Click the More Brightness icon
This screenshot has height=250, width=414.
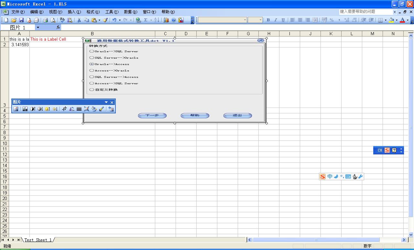coord(48,109)
